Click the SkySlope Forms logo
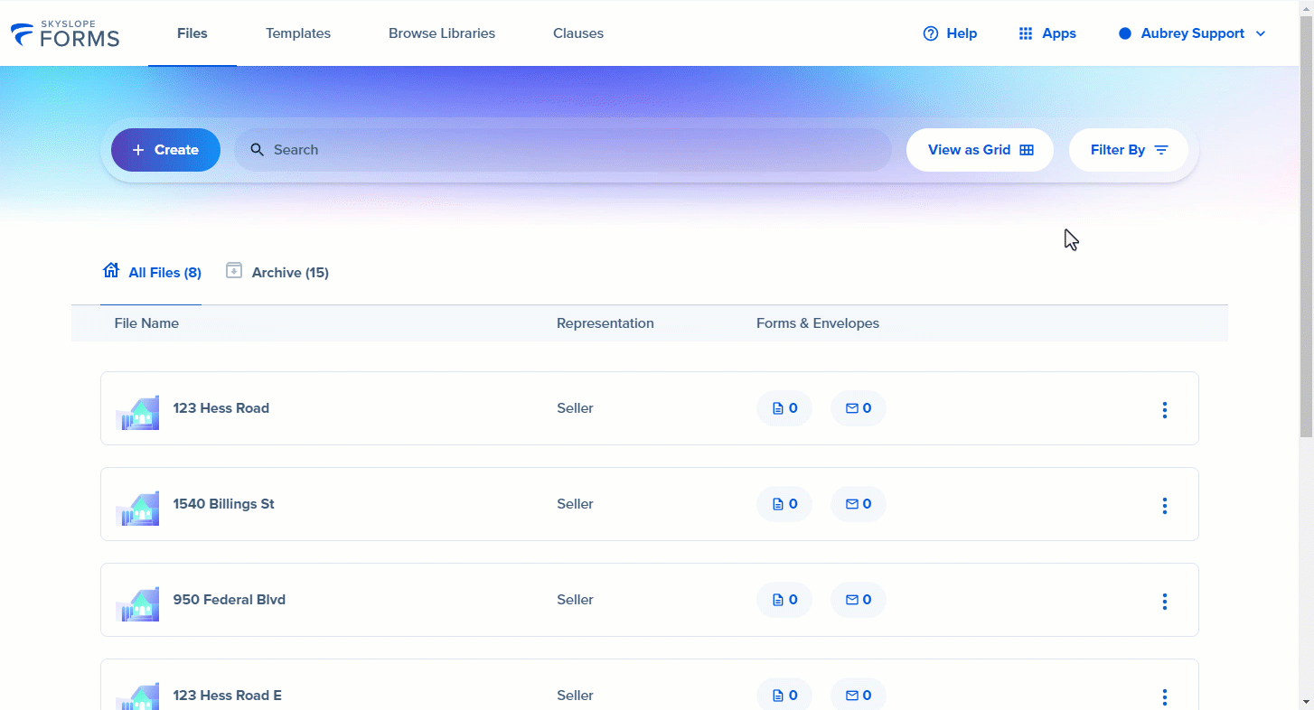 65,34
